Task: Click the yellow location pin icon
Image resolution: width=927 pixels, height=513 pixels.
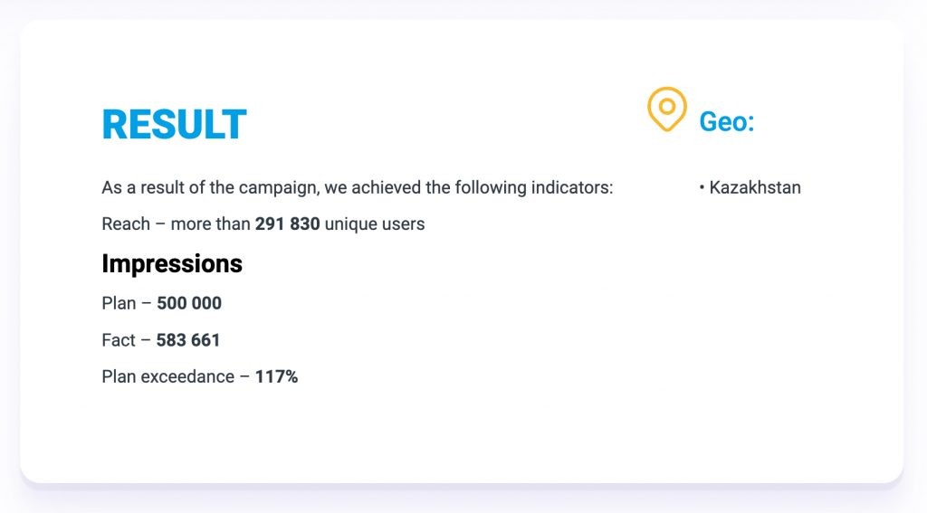Action: 667,109
